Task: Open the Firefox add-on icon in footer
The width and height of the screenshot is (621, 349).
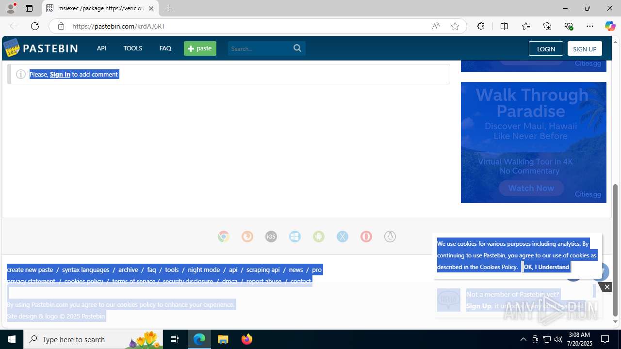Action: [x=247, y=237]
